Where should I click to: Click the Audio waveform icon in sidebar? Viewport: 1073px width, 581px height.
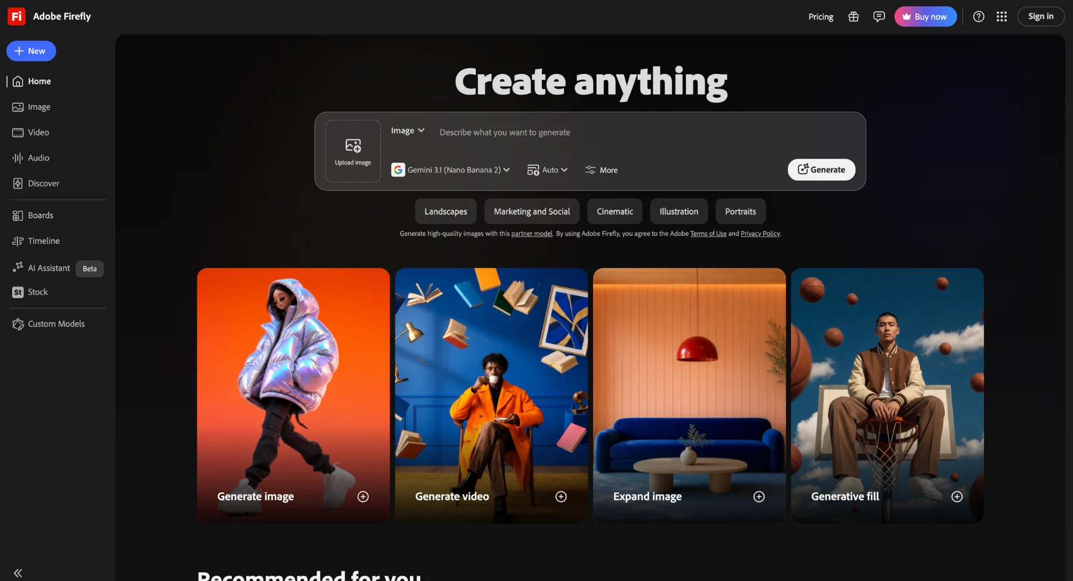(x=18, y=158)
